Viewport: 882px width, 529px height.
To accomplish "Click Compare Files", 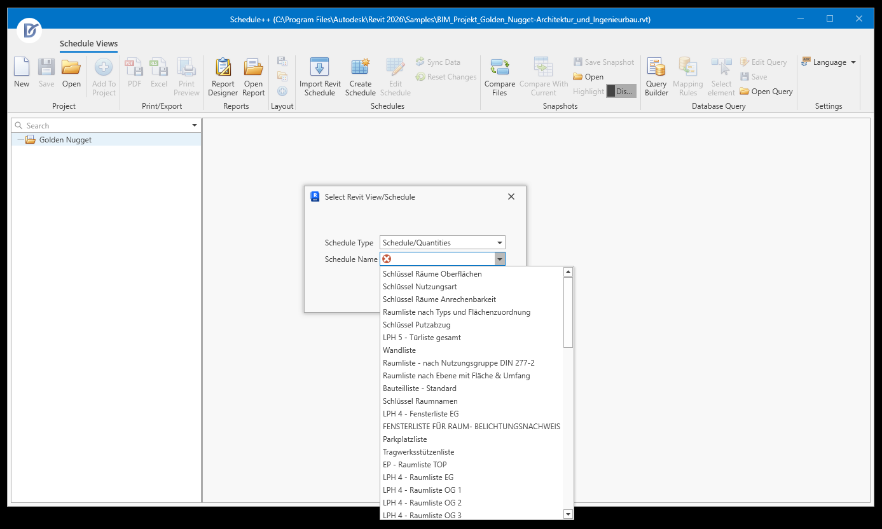I will (500, 77).
